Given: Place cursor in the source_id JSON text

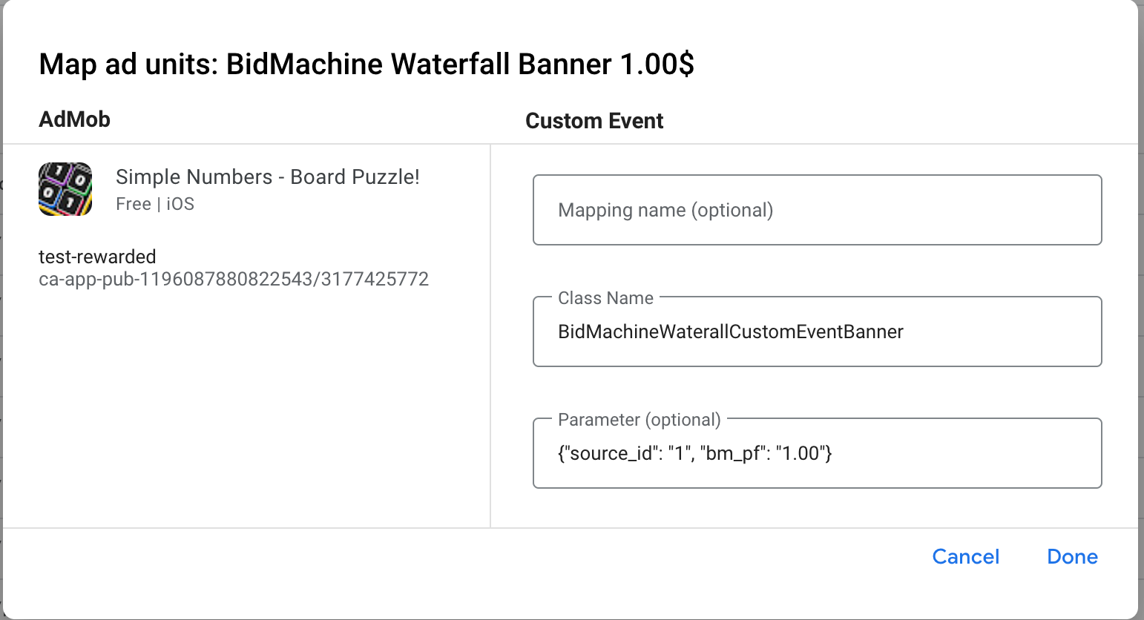Looking at the screenshot, I should point(695,453).
